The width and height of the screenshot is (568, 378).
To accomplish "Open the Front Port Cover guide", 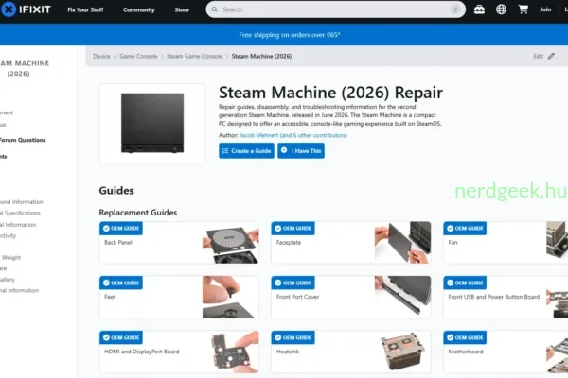I will (351, 297).
